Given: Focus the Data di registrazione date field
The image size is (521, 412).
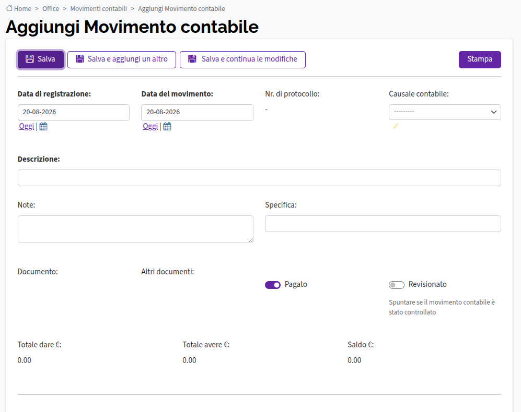Looking at the screenshot, I should click(74, 113).
